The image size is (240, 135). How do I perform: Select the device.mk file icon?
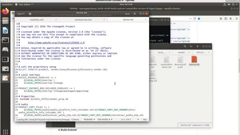tap(194, 59)
